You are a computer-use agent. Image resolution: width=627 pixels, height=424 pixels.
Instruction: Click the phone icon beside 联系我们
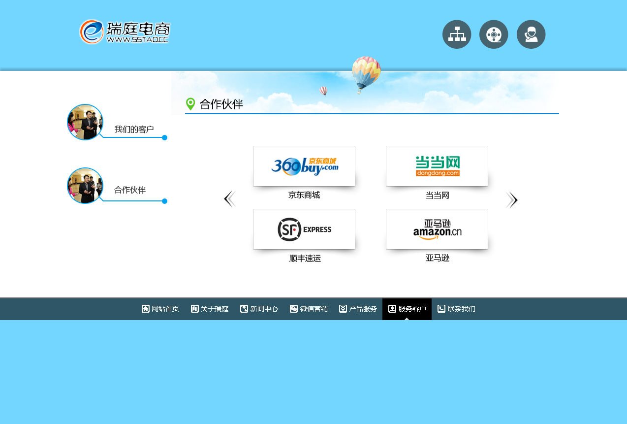coord(441,309)
